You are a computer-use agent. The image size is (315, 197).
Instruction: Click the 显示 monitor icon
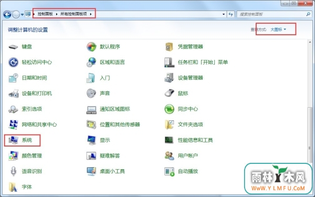(x=91, y=140)
